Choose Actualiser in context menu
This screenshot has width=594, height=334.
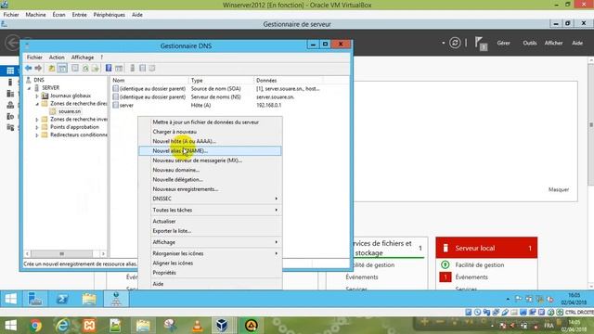[x=210, y=221]
